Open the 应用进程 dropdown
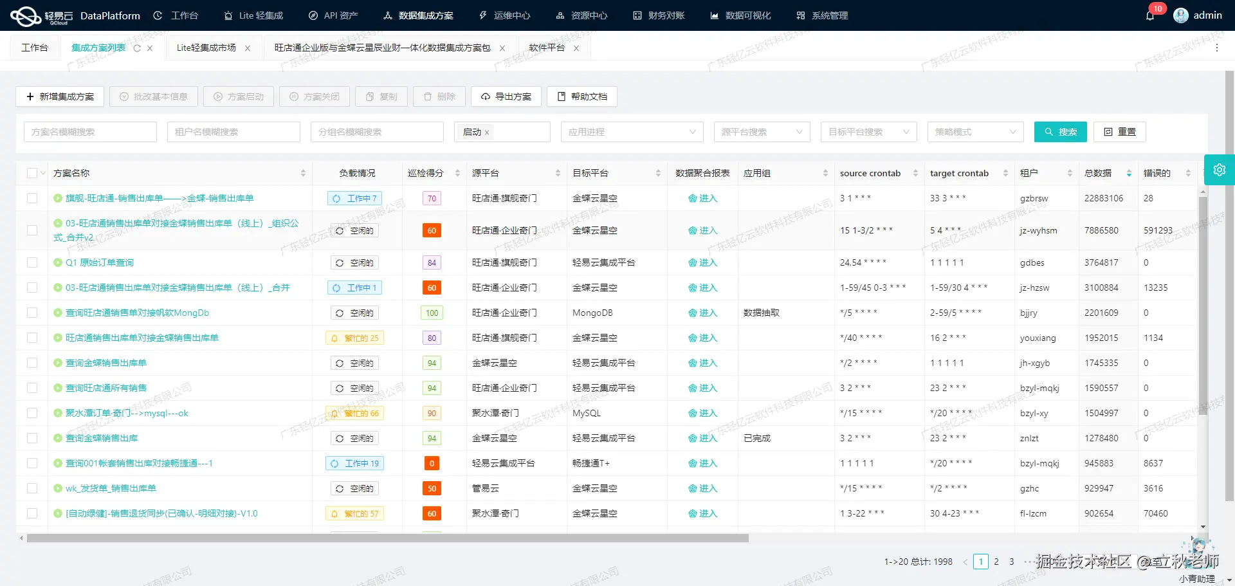 coord(632,131)
